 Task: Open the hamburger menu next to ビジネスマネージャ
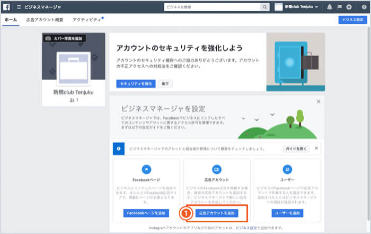[x=19, y=7]
